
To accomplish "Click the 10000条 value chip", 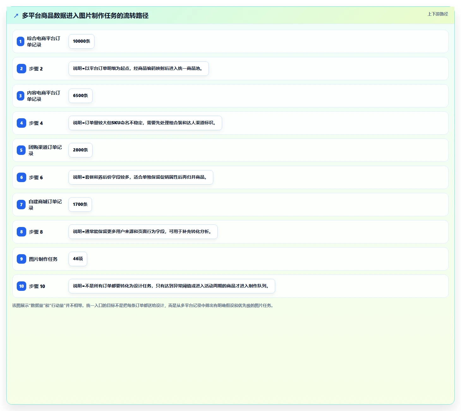I will 82,41.
